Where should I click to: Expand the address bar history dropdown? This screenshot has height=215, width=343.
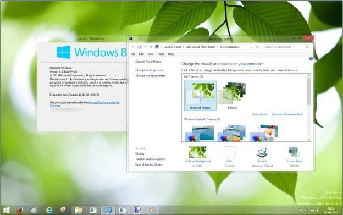(252, 47)
